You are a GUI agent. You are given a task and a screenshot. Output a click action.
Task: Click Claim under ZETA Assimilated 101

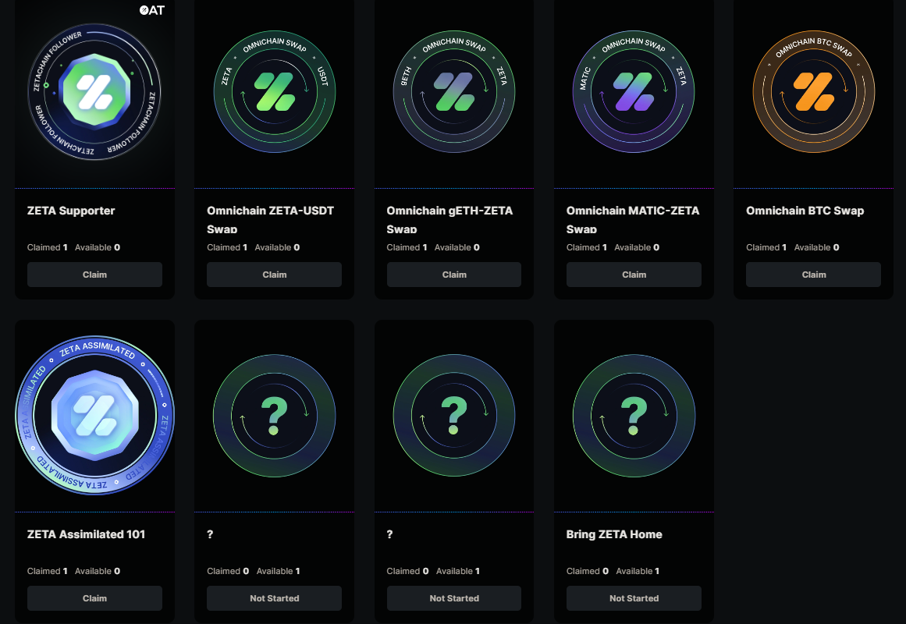tap(94, 598)
